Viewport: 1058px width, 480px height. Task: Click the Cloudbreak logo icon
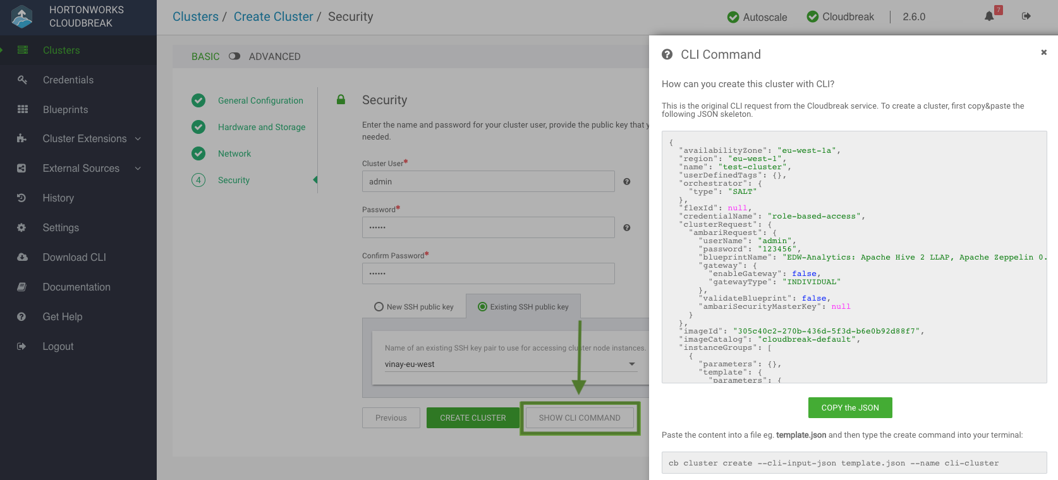click(21, 16)
